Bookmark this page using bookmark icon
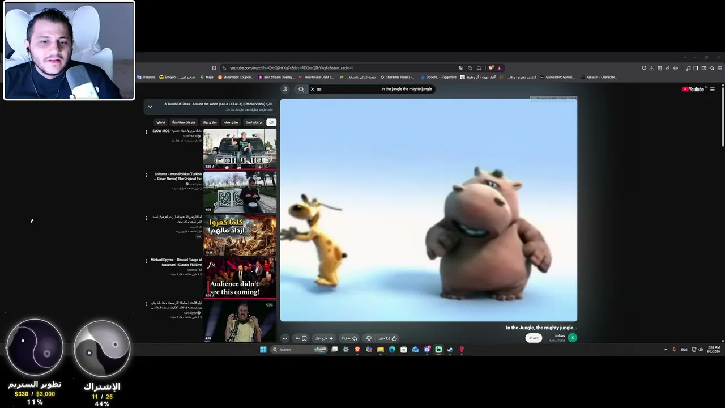The width and height of the screenshot is (725, 408). [214, 68]
